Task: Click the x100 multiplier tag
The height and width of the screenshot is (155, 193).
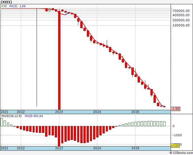Action: (175, 146)
